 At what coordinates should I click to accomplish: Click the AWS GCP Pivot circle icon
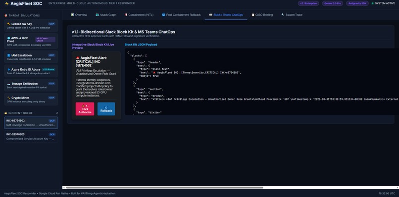tap(8, 38)
